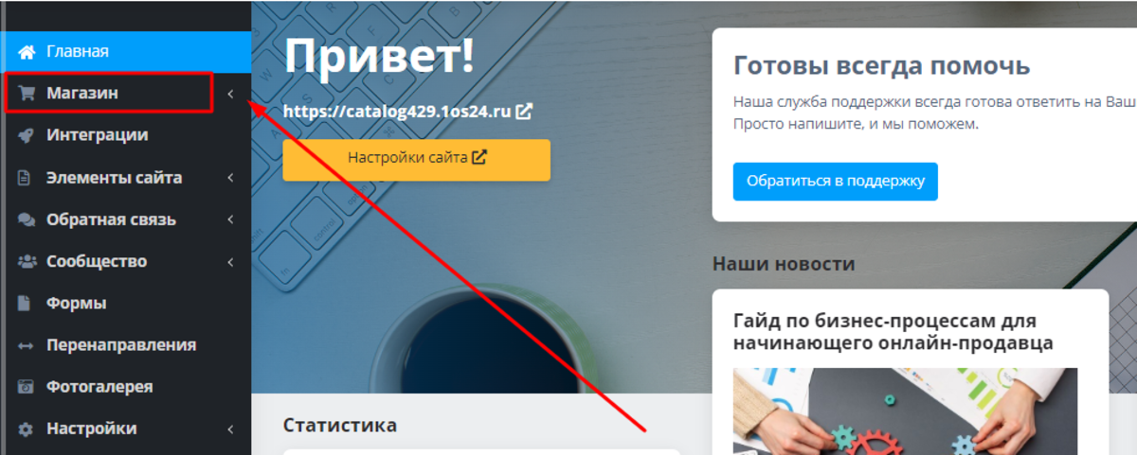Expand the Элементы сайта chevron
1137x455 pixels.
(230, 178)
